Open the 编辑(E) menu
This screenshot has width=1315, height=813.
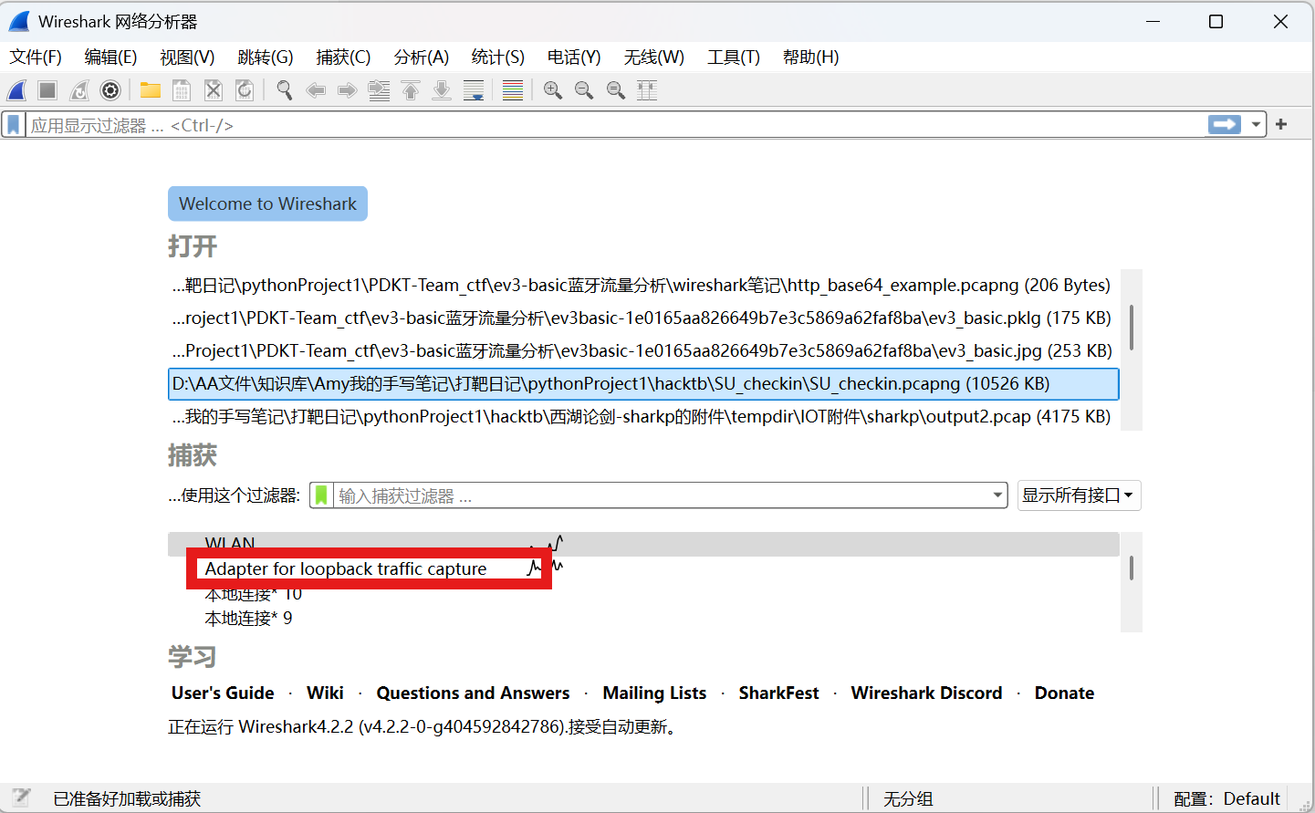pyautogui.click(x=110, y=57)
